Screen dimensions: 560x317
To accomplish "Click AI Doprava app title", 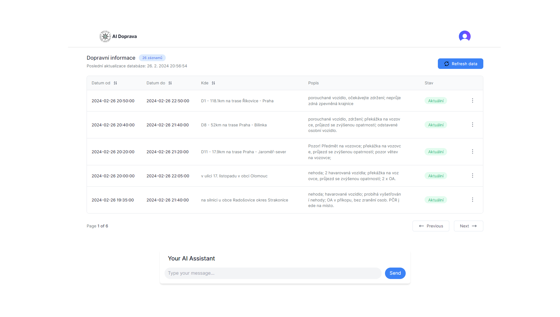I will (x=124, y=36).
